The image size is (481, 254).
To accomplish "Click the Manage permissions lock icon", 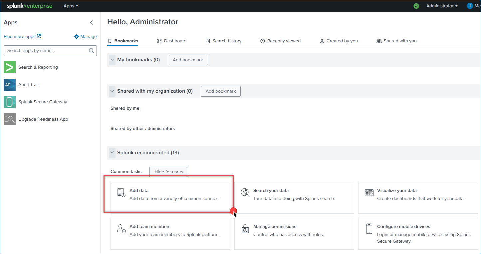I will click(x=245, y=229).
